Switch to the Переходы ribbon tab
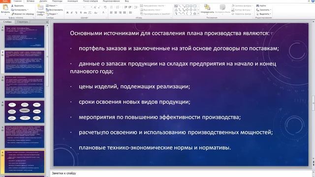Image resolution: width=315 pixels, height=177 pixels. coord(57,1)
